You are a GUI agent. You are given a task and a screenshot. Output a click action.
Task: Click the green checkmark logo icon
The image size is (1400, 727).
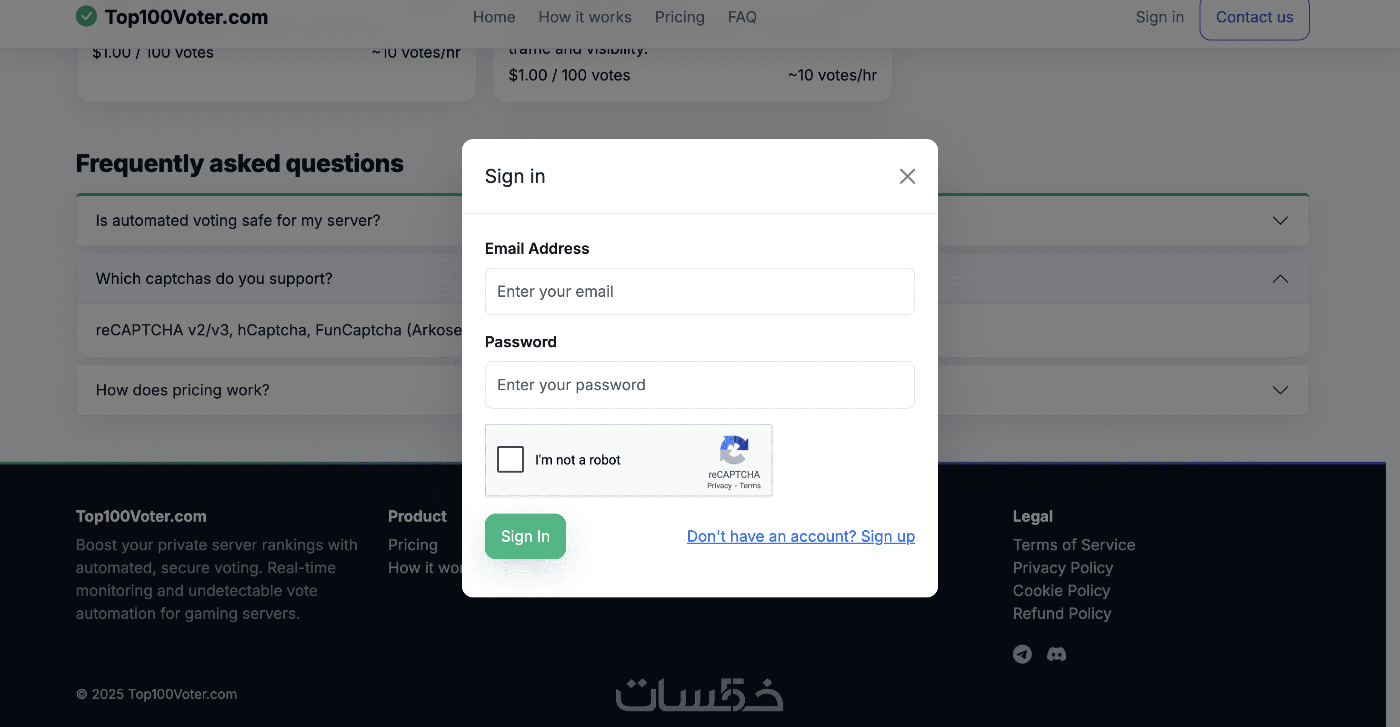[x=86, y=16]
